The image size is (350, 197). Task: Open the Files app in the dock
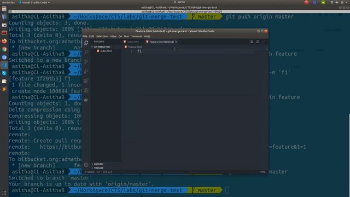coord(4,9)
